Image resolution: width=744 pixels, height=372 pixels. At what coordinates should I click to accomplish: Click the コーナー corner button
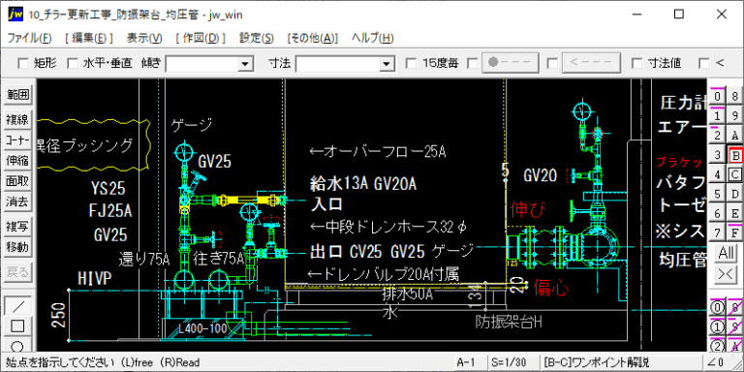[x=17, y=140]
